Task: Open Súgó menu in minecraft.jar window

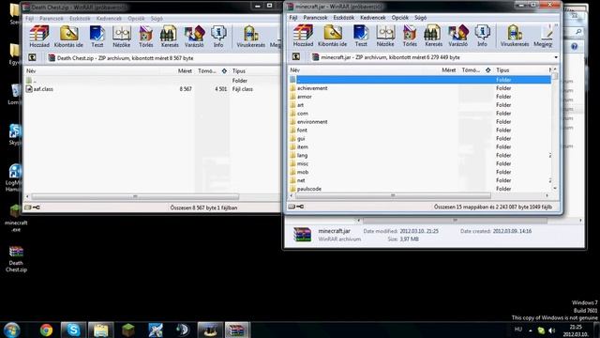Action: pos(420,18)
